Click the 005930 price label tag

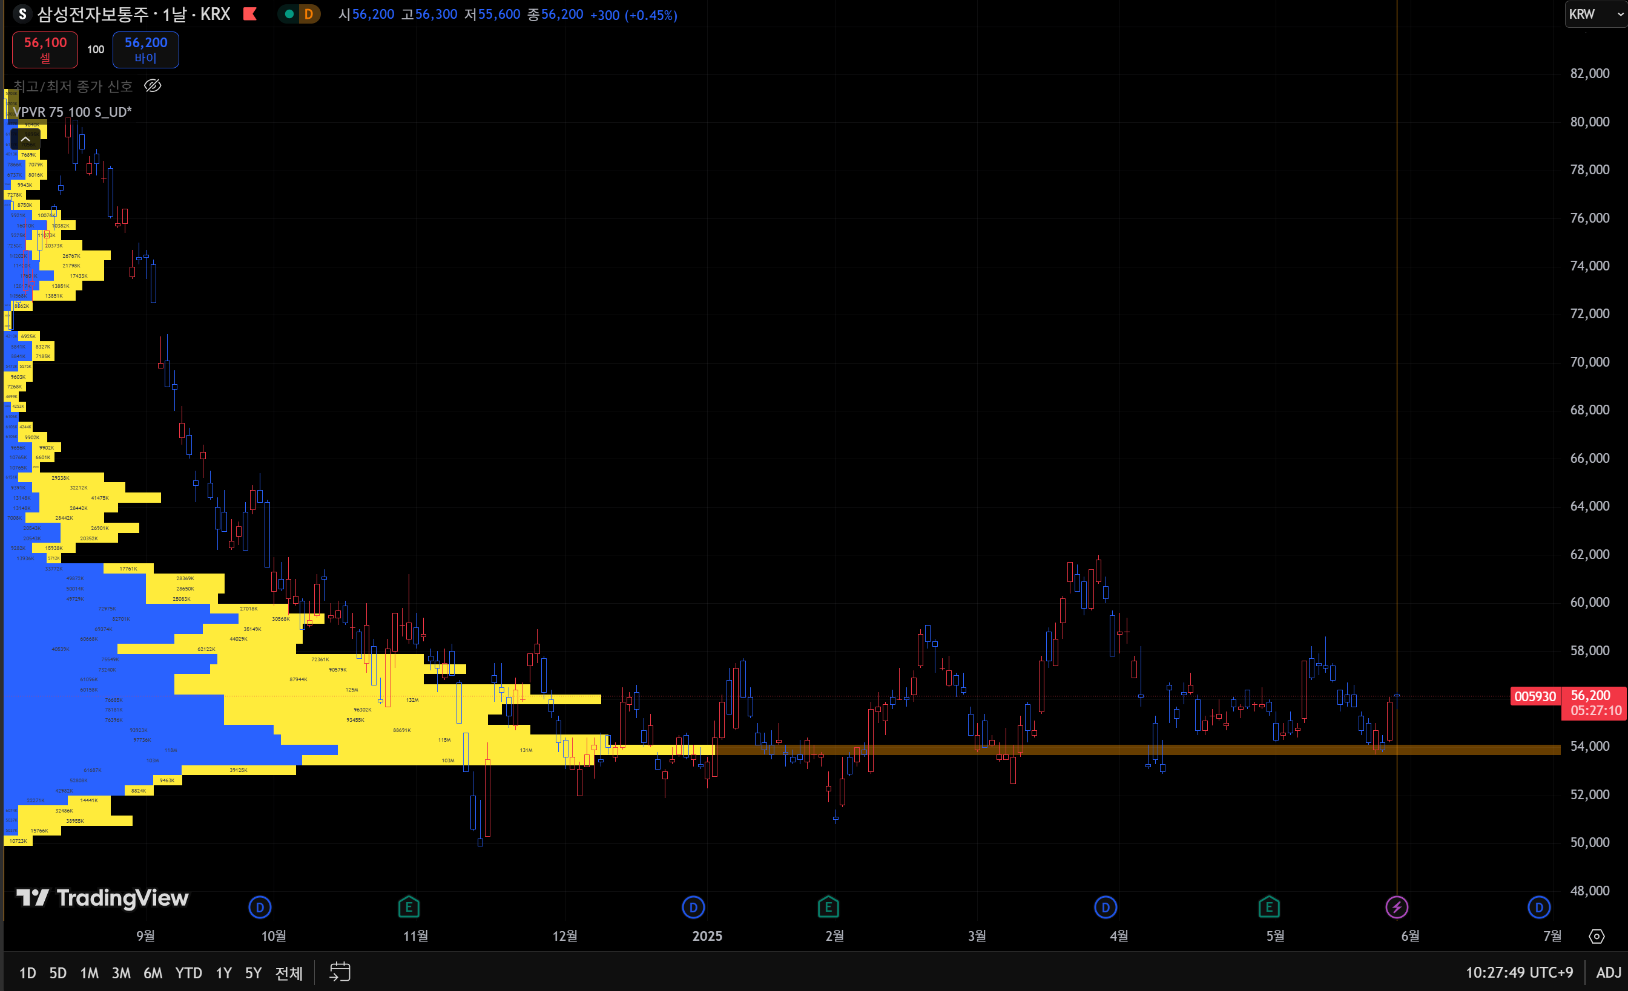(x=1534, y=696)
